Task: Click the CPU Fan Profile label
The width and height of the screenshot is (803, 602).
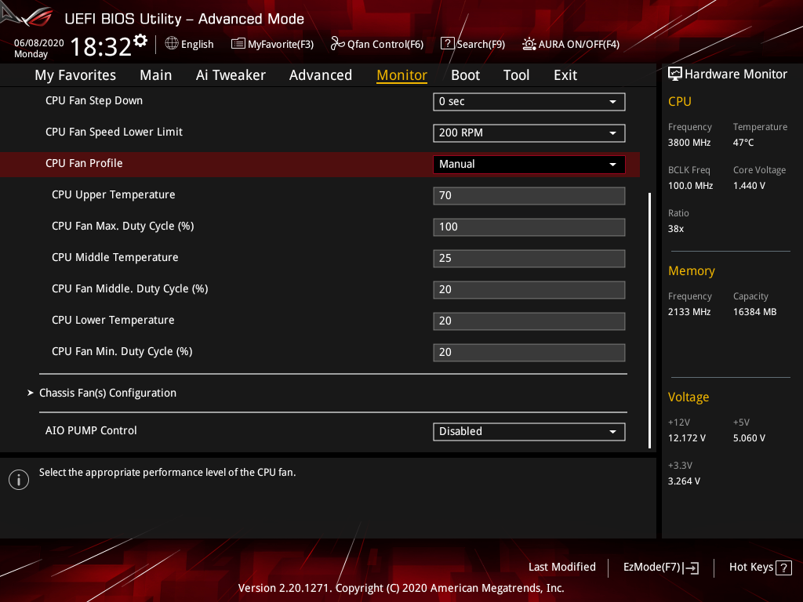Action: [x=84, y=163]
